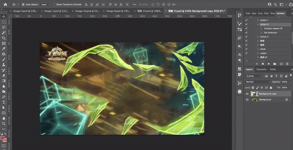Screen dimensions: 293x150
Task: Hide the Background copy layer
Action: coord(247,94)
